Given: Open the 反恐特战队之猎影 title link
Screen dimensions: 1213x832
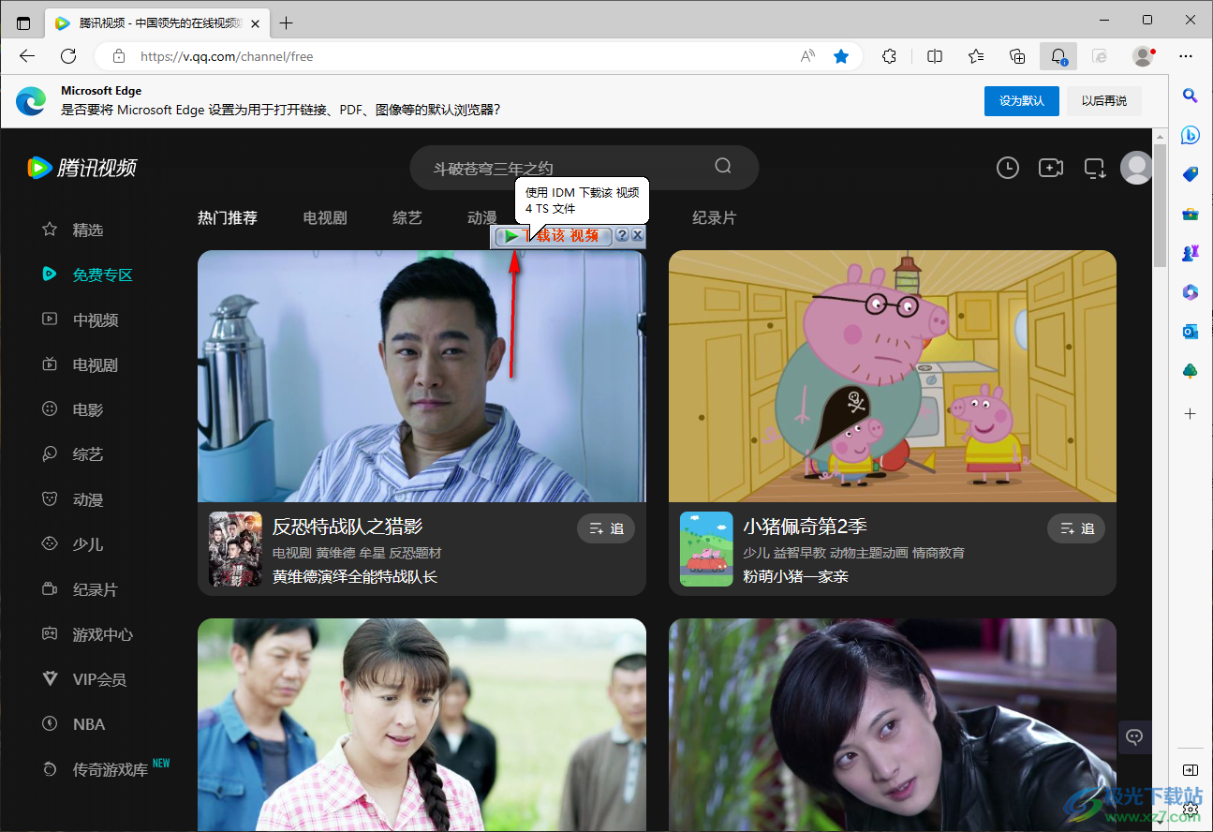Looking at the screenshot, I should tap(348, 527).
